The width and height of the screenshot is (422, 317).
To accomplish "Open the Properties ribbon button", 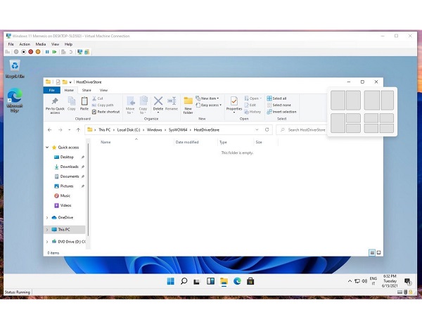I will 234,104.
